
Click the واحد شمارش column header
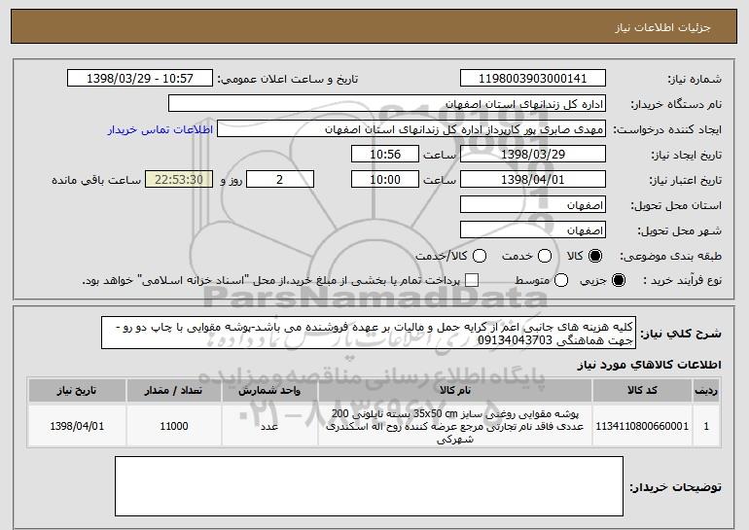point(269,391)
